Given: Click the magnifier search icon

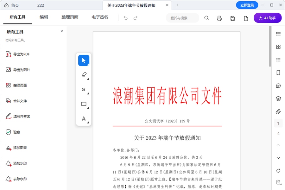Looking at the screenshot, I should [x=206, y=18].
